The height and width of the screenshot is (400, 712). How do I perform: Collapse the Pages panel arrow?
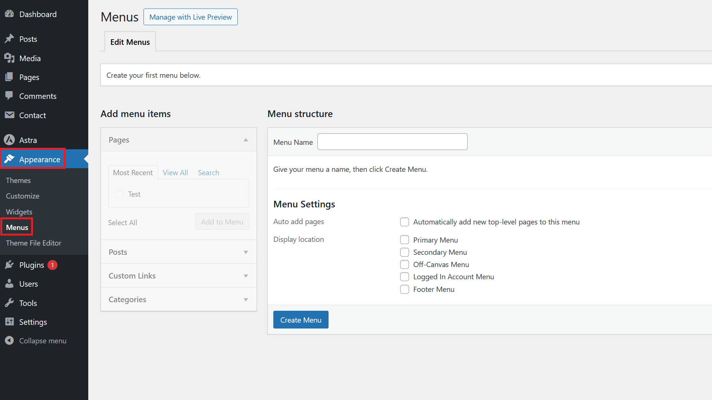point(245,140)
